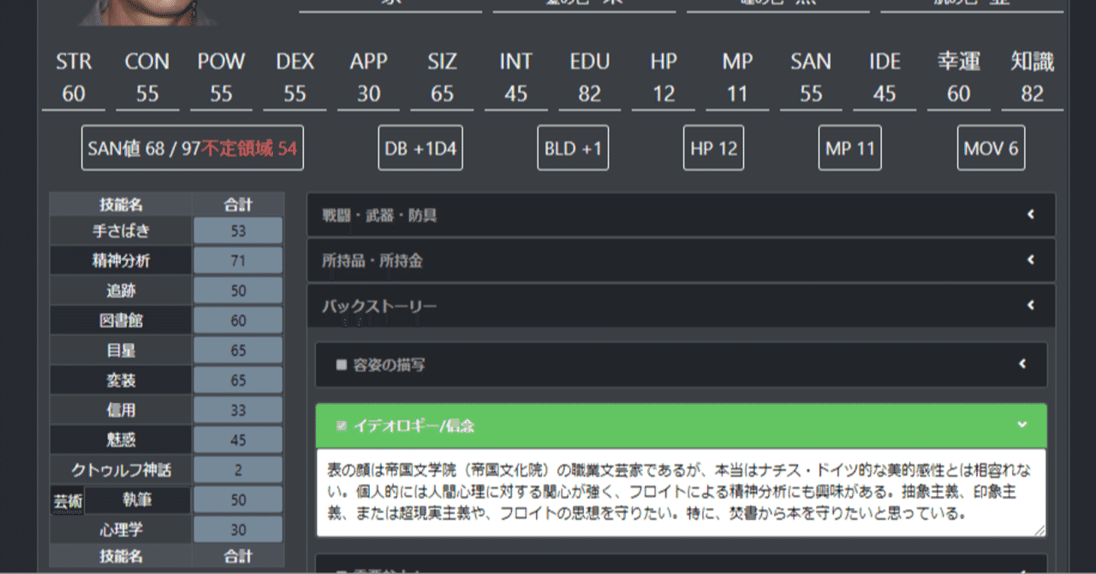Select the IDE value 45

[x=885, y=94]
